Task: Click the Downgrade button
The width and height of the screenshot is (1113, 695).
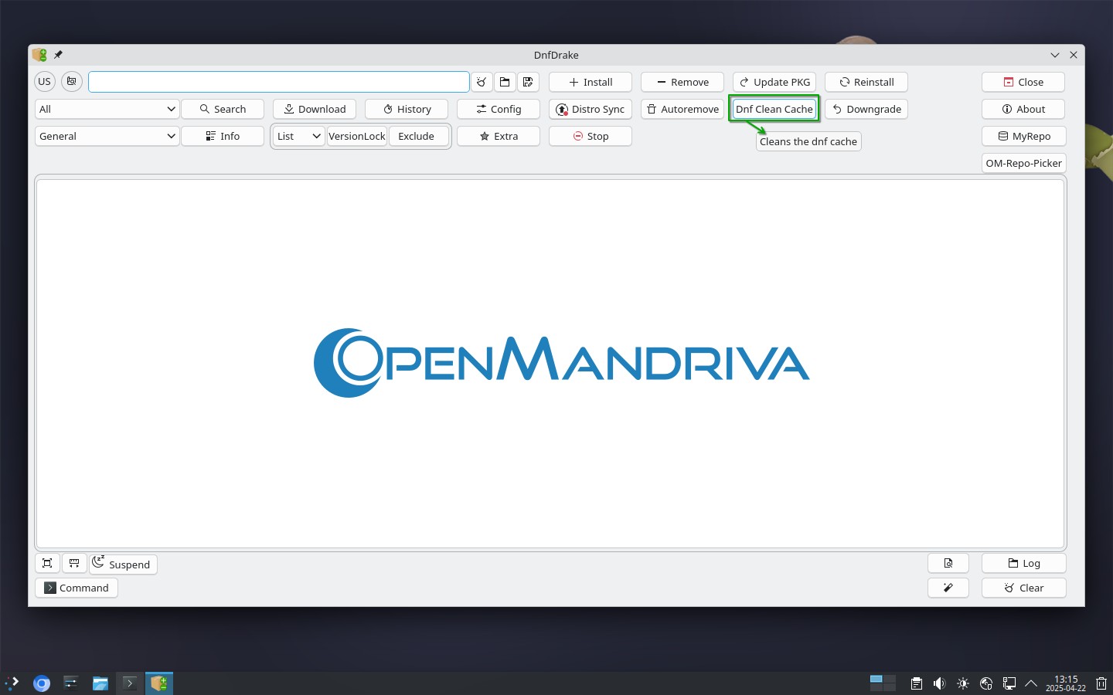Action: pyautogui.click(x=866, y=109)
